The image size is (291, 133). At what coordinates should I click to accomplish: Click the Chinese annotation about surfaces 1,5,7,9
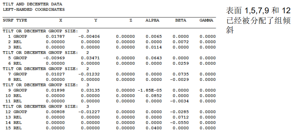coord(258,21)
